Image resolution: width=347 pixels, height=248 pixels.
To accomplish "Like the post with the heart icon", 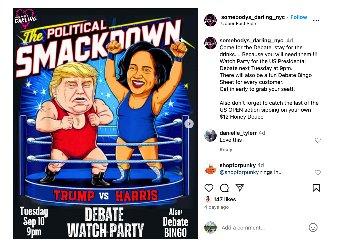I will point(209,188).
